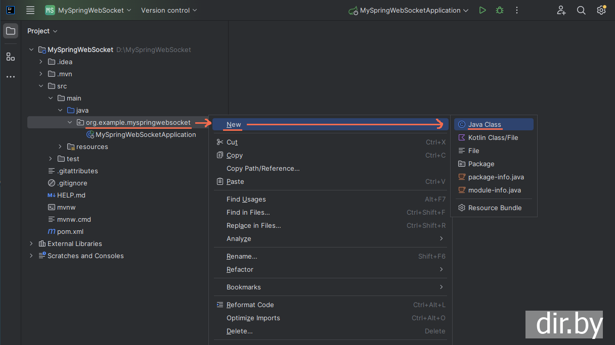Click the IntelliJ IDEA logo icon
Image resolution: width=615 pixels, height=345 pixels.
(11, 10)
